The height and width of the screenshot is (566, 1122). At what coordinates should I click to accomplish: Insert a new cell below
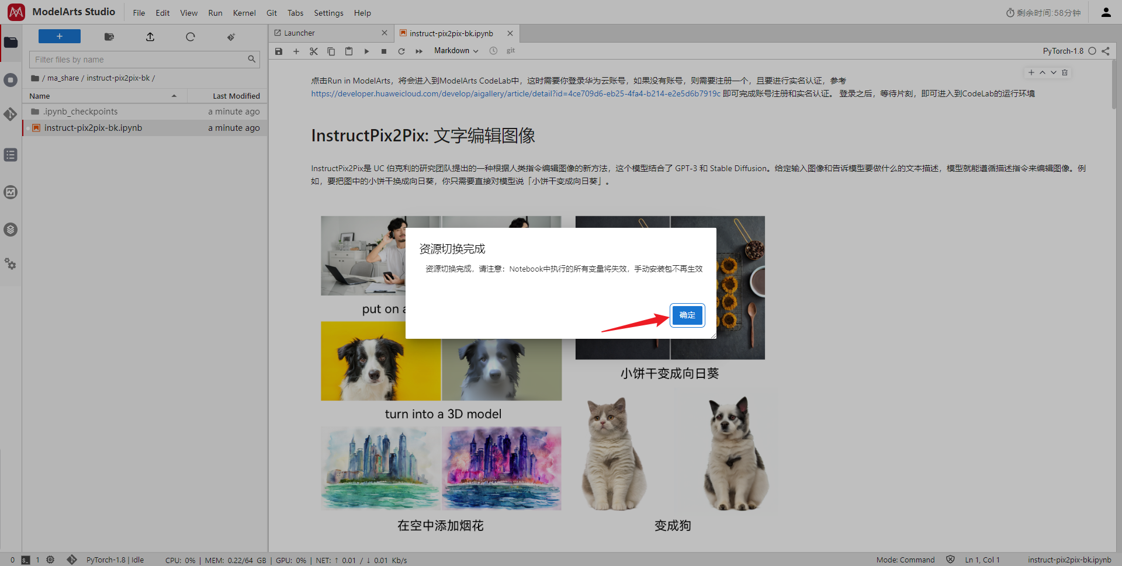point(296,51)
